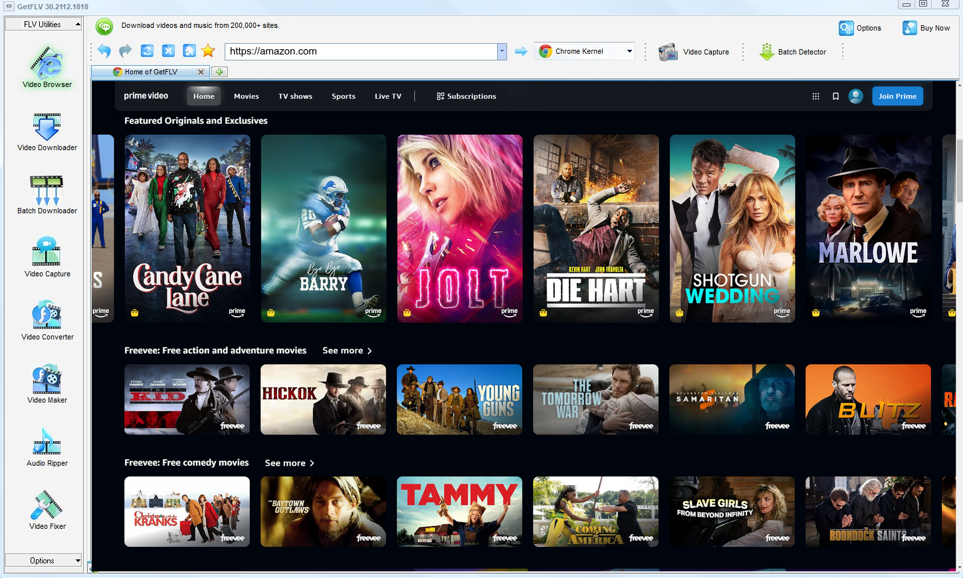Open Marlowe movie poster

[869, 229]
